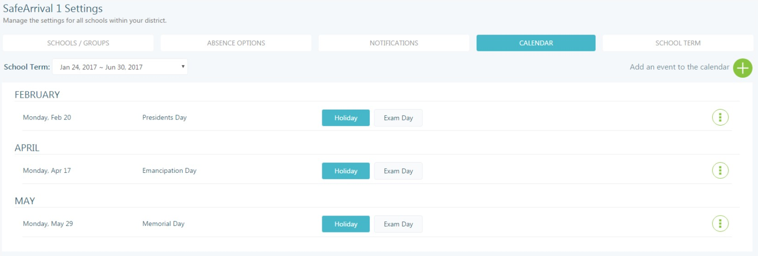
Task: Click the Monday, Apr 17 date entry
Action: [x=47, y=171]
